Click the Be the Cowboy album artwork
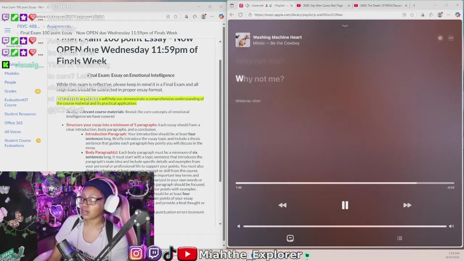This screenshot has height=261, width=464. (x=243, y=40)
